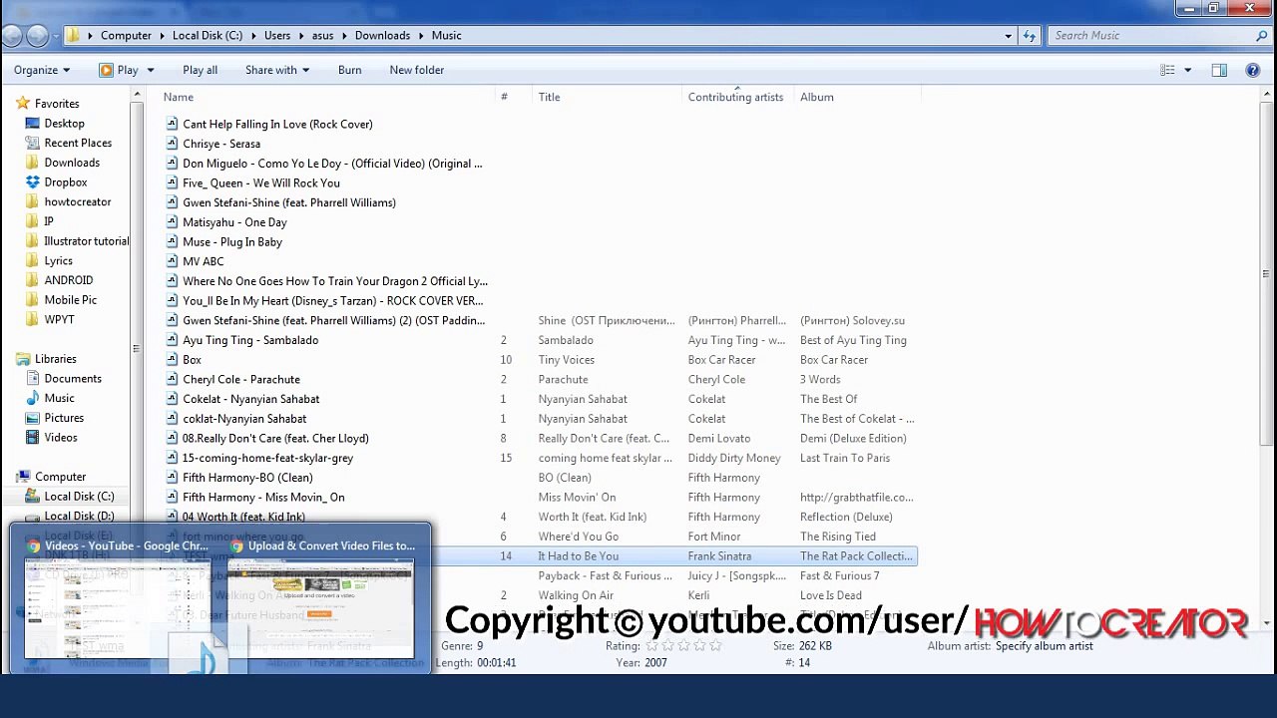The image size is (1277, 718).
Task: Click the file icon of Fifth Harmony-BO (Clean)
Action: click(x=172, y=478)
